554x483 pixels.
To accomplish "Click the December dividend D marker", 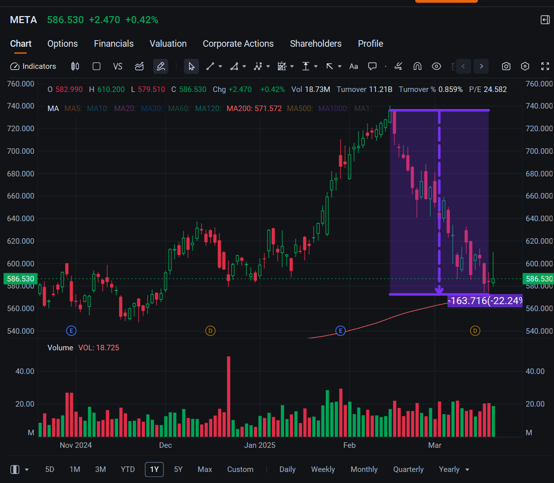I will point(210,331).
